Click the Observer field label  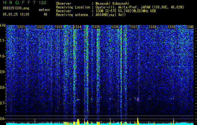pyautogui.click(x=64, y=3)
